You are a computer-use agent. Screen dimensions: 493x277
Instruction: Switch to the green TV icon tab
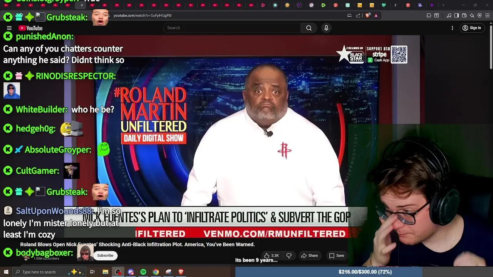[384, 5]
